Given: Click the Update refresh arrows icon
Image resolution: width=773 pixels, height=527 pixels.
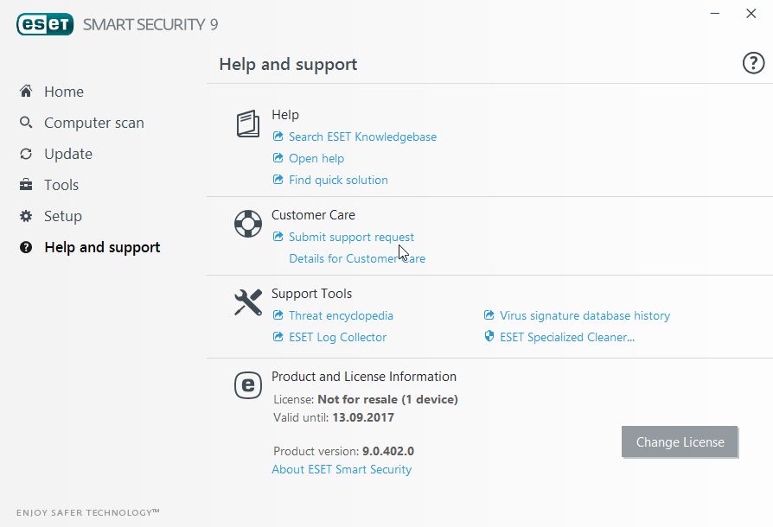Looking at the screenshot, I should [26, 154].
